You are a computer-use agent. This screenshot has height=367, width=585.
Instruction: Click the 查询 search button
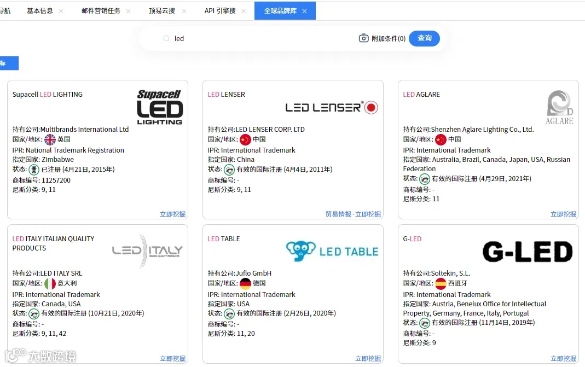point(424,38)
